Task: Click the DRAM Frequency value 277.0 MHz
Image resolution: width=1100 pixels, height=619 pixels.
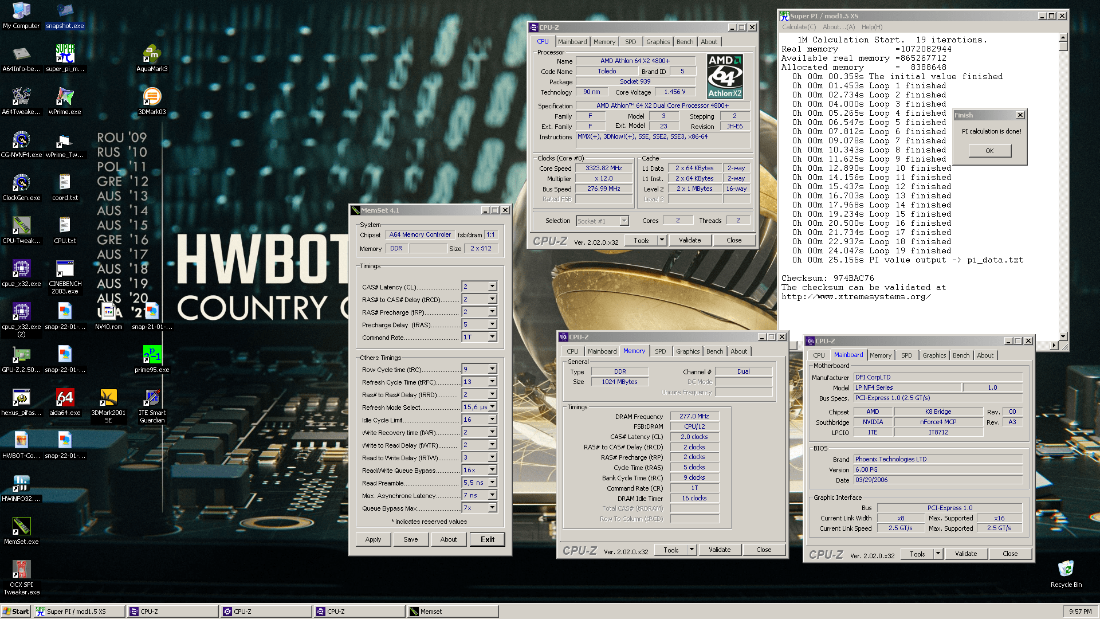Action: pos(694,416)
